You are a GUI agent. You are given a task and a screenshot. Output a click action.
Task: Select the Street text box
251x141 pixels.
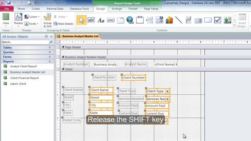pyautogui.click(x=101, y=98)
